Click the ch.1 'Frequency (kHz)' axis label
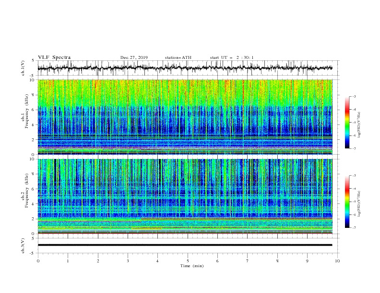 point(27,111)
